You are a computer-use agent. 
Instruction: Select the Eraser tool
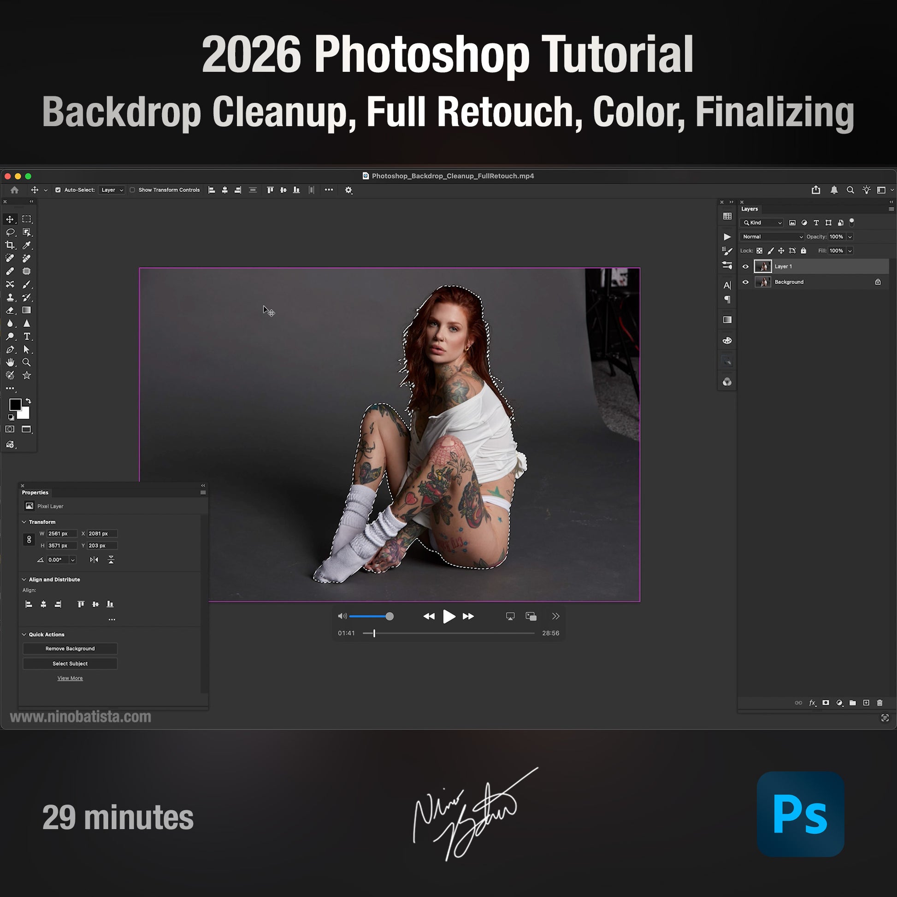pyautogui.click(x=10, y=310)
